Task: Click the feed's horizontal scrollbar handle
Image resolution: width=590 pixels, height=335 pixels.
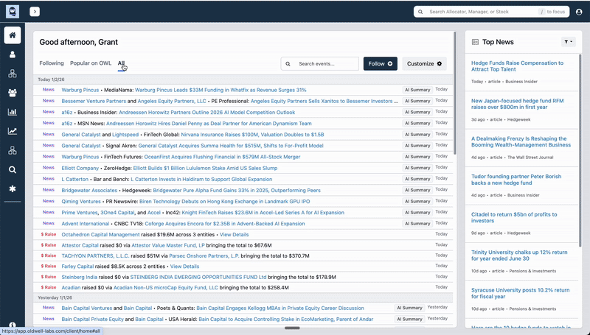Action: (x=292, y=328)
